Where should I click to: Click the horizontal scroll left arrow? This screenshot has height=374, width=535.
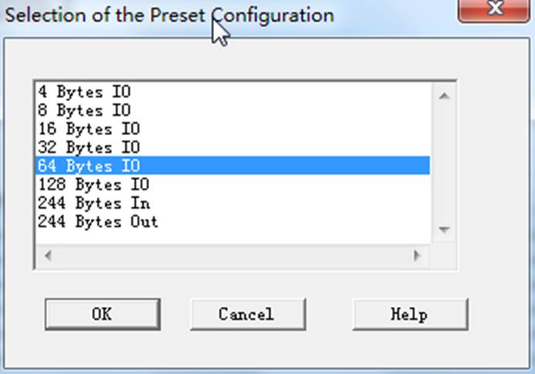pyautogui.click(x=48, y=255)
